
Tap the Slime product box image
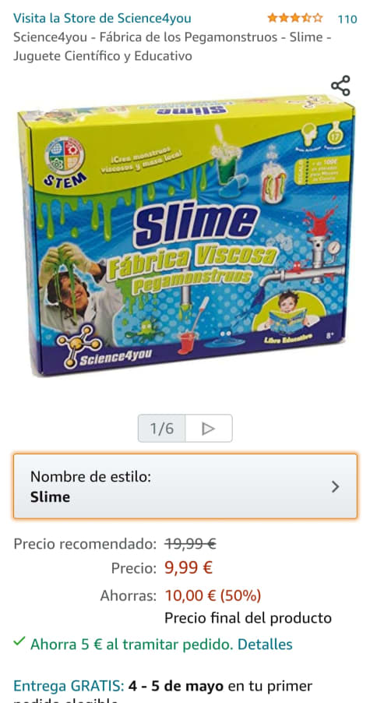(187, 234)
